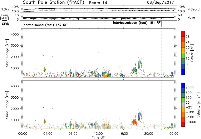This screenshot has width=201, height=139.
Task: Click the 4000 tick on power panel
Action: pos(15,34)
